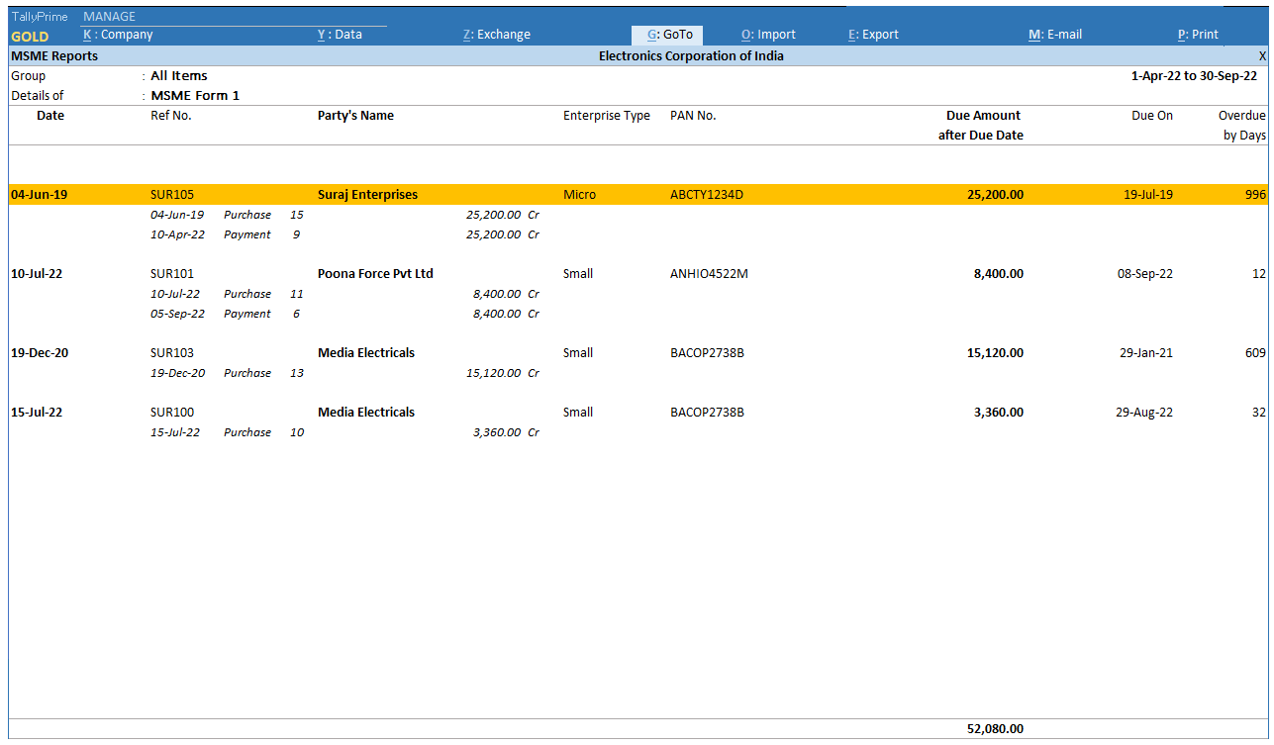The image size is (1274, 745).
Task: Click the MANAGE label in title bar
Action: (x=109, y=17)
